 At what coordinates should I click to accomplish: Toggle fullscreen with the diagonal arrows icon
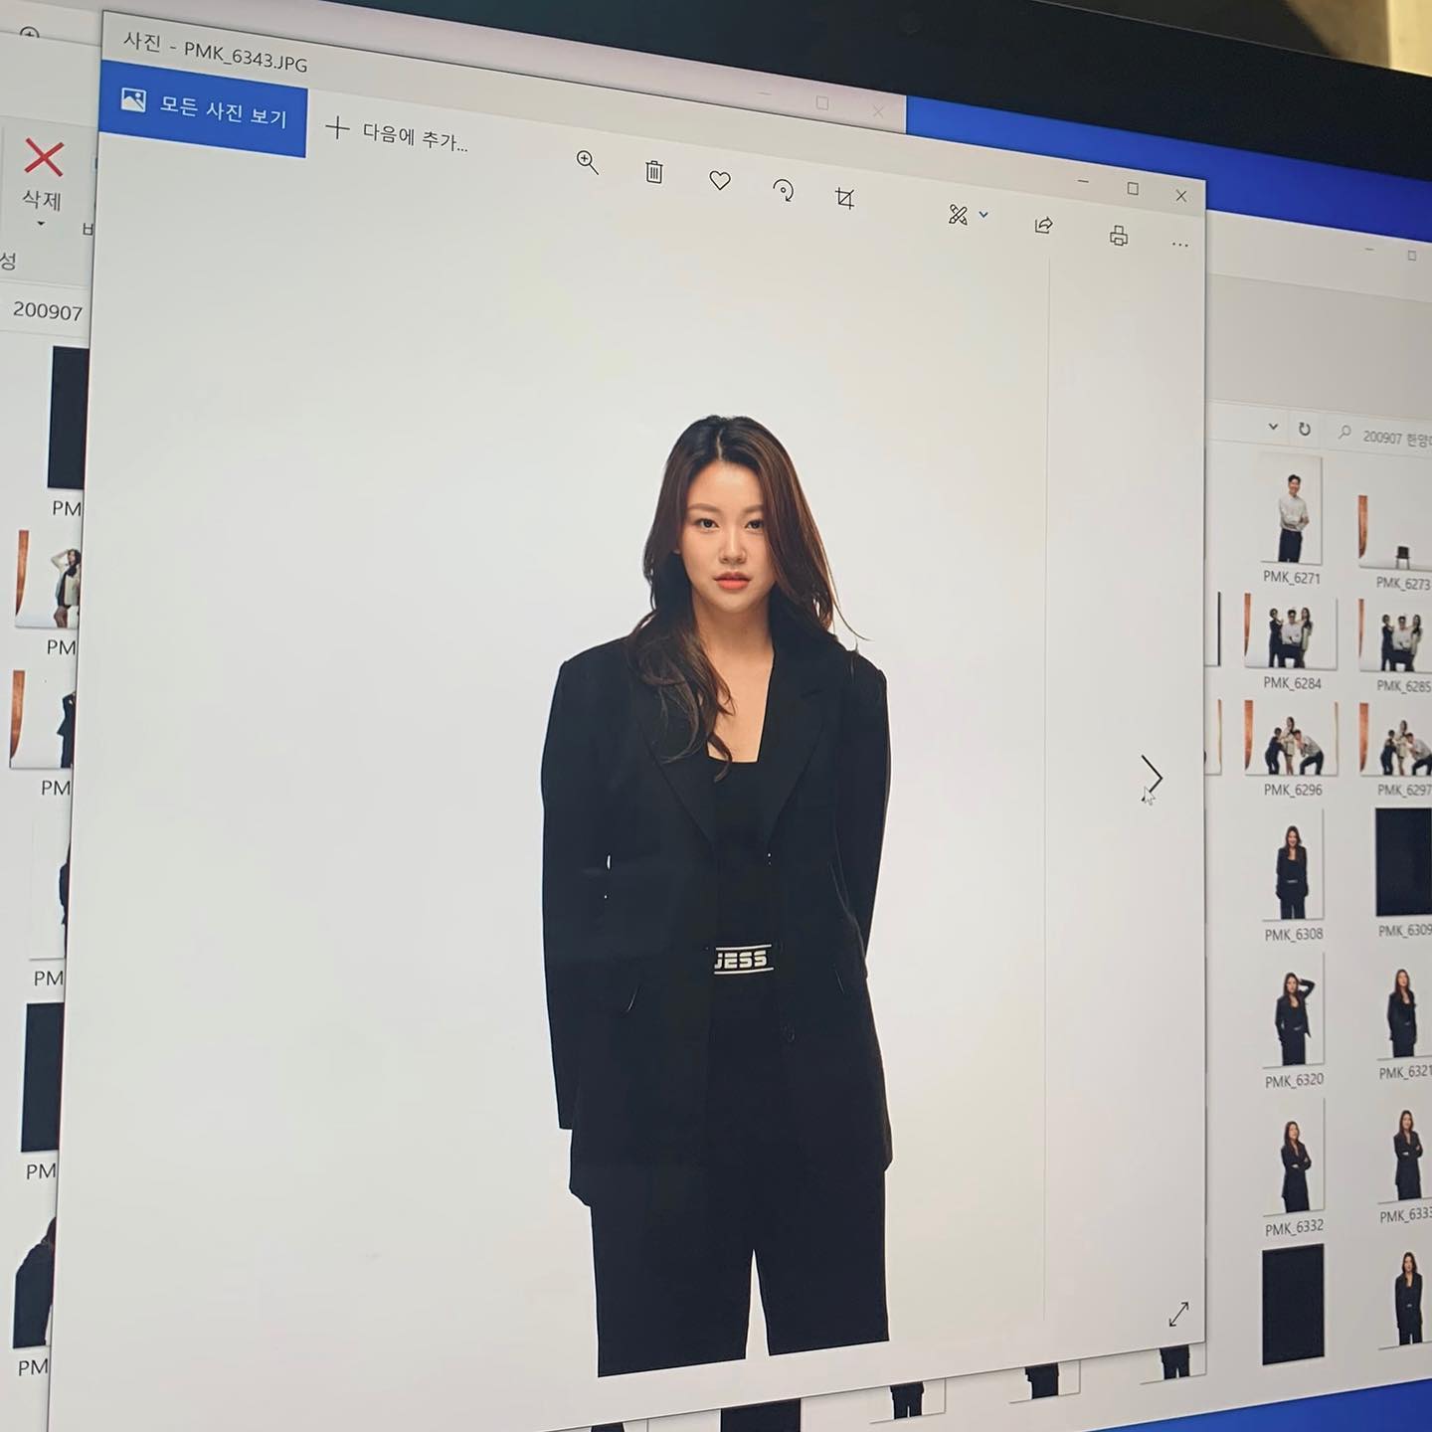coord(1178,1314)
